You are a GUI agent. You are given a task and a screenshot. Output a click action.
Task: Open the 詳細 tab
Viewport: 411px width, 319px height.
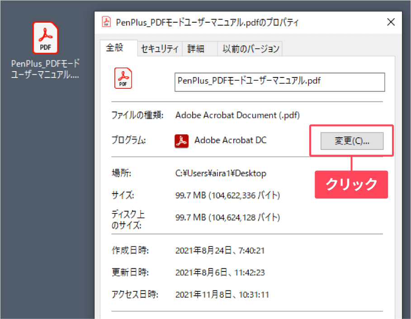coord(200,49)
